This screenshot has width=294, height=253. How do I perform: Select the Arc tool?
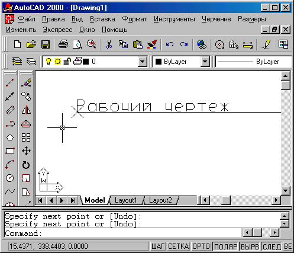pos(10,165)
